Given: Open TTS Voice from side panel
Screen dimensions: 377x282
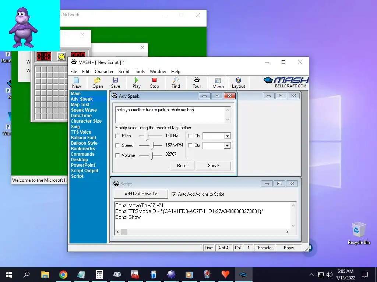Looking at the screenshot, I should point(81,132).
